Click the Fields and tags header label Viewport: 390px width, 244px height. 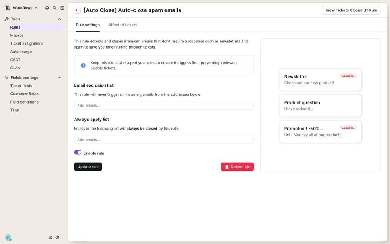pos(24,78)
